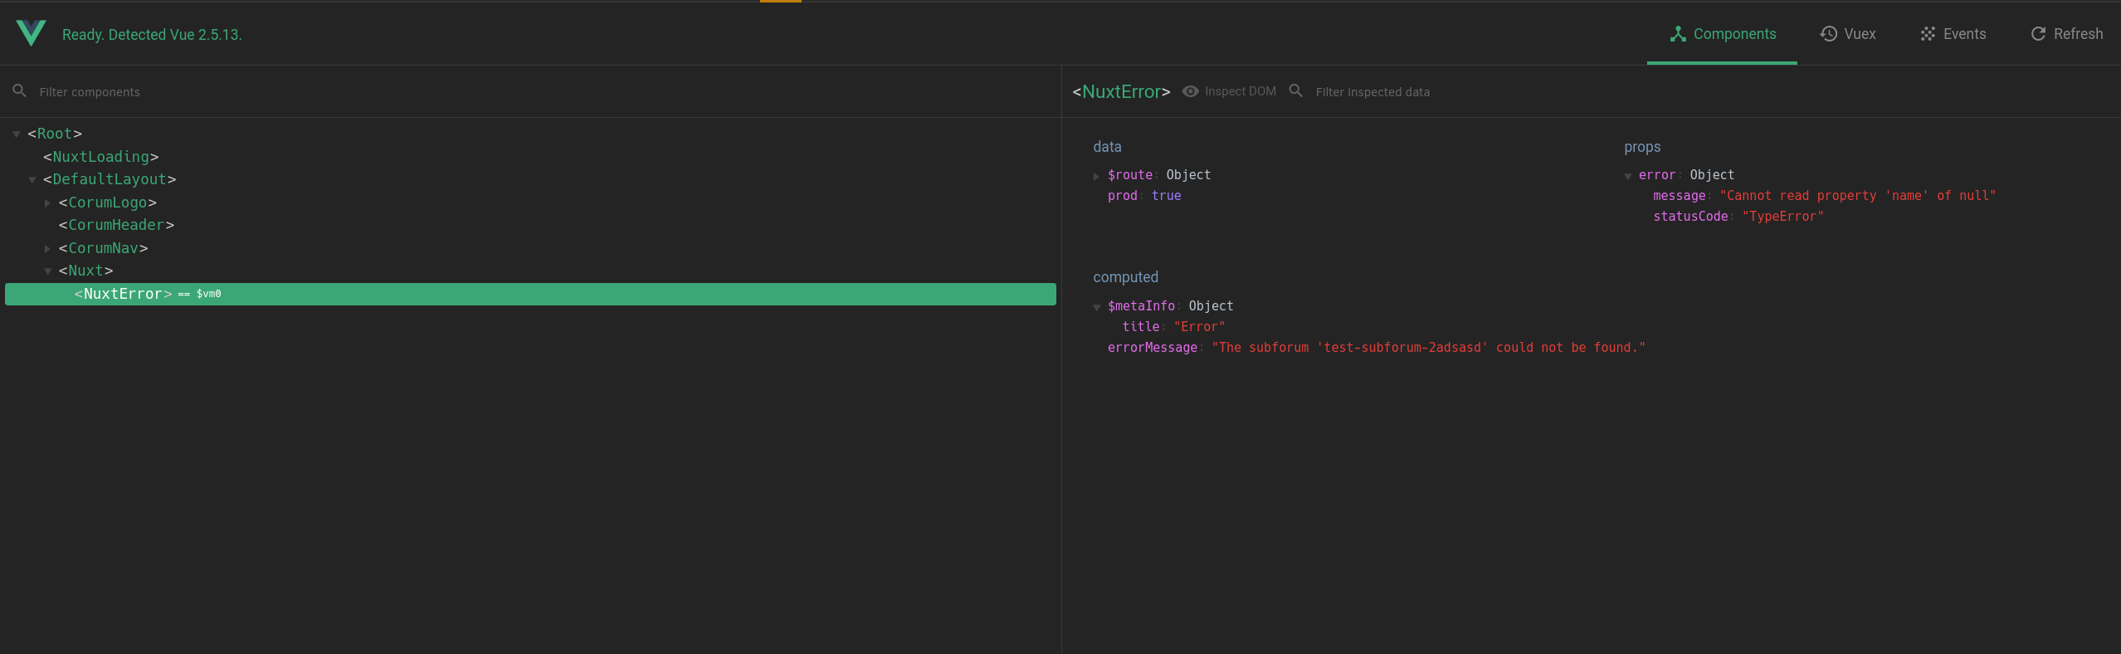2121x654 pixels.
Task: Collapse the error Object prop arrow
Action: 1628,176
